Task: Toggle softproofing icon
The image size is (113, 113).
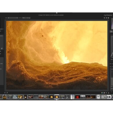Action: 106,93
